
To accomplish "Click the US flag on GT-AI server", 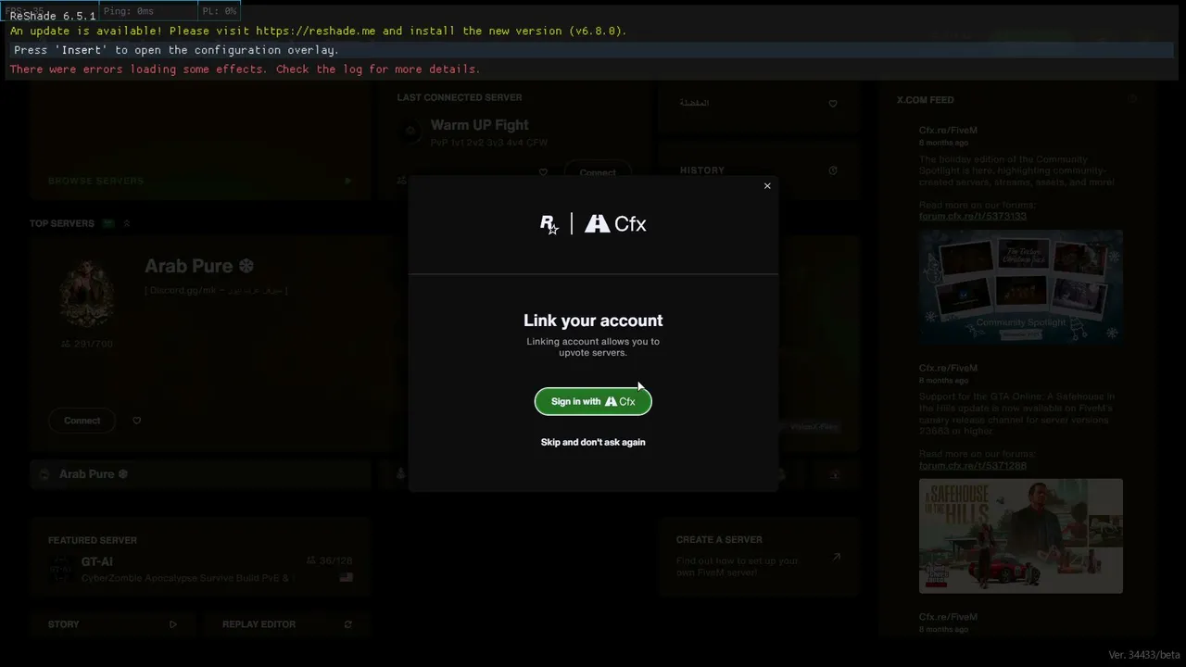I will point(346,577).
